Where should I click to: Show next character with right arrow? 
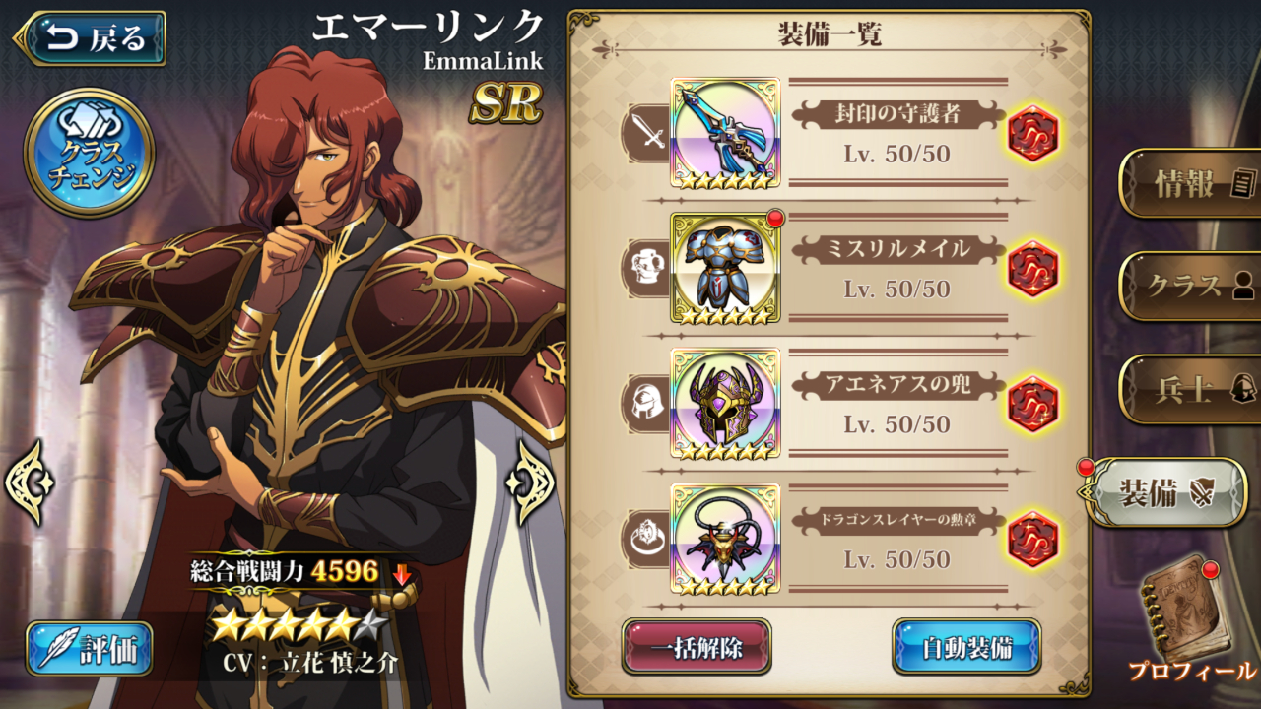(530, 483)
